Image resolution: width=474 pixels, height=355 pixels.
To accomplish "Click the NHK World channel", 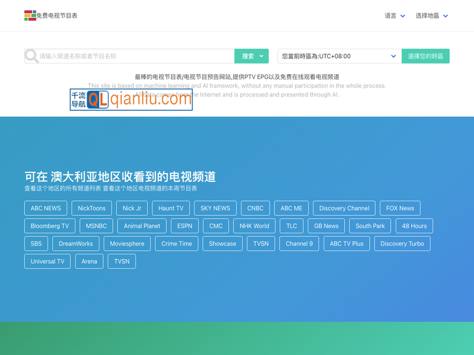I will [254, 226].
